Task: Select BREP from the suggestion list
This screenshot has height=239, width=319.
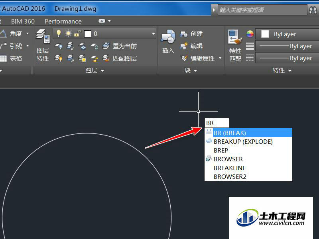Action: pyautogui.click(x=248, y=150)
